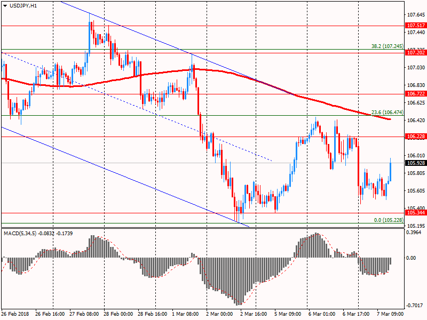This screenshot has height=320, width=427.
Task: Select the 107.202 red price label
Action: (416, 52)
